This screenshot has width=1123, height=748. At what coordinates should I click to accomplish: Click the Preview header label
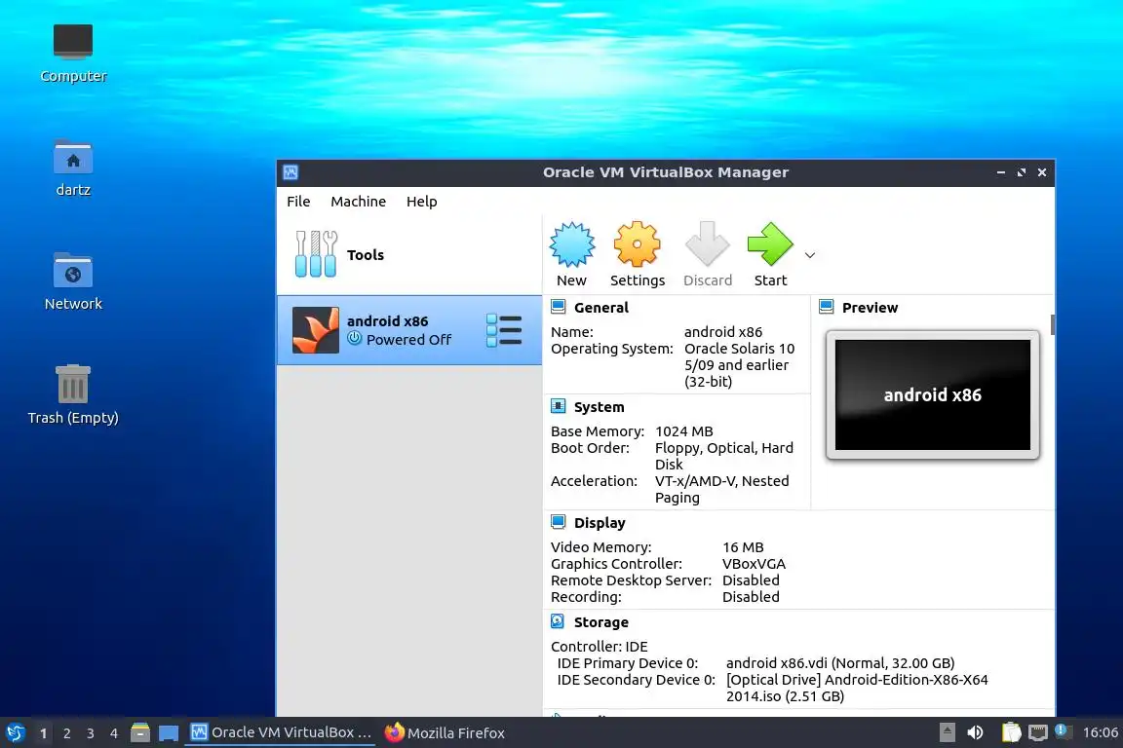pos(870,307)
